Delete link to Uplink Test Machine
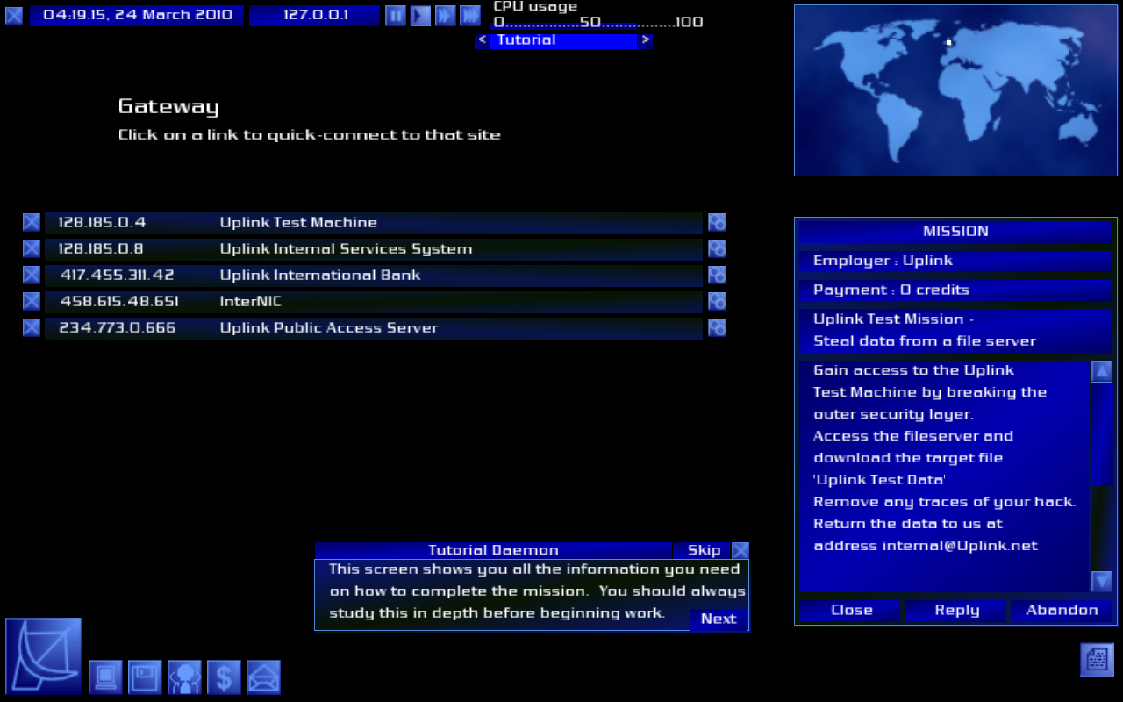Screen dimensions: 1123x702 pos(32,223)
